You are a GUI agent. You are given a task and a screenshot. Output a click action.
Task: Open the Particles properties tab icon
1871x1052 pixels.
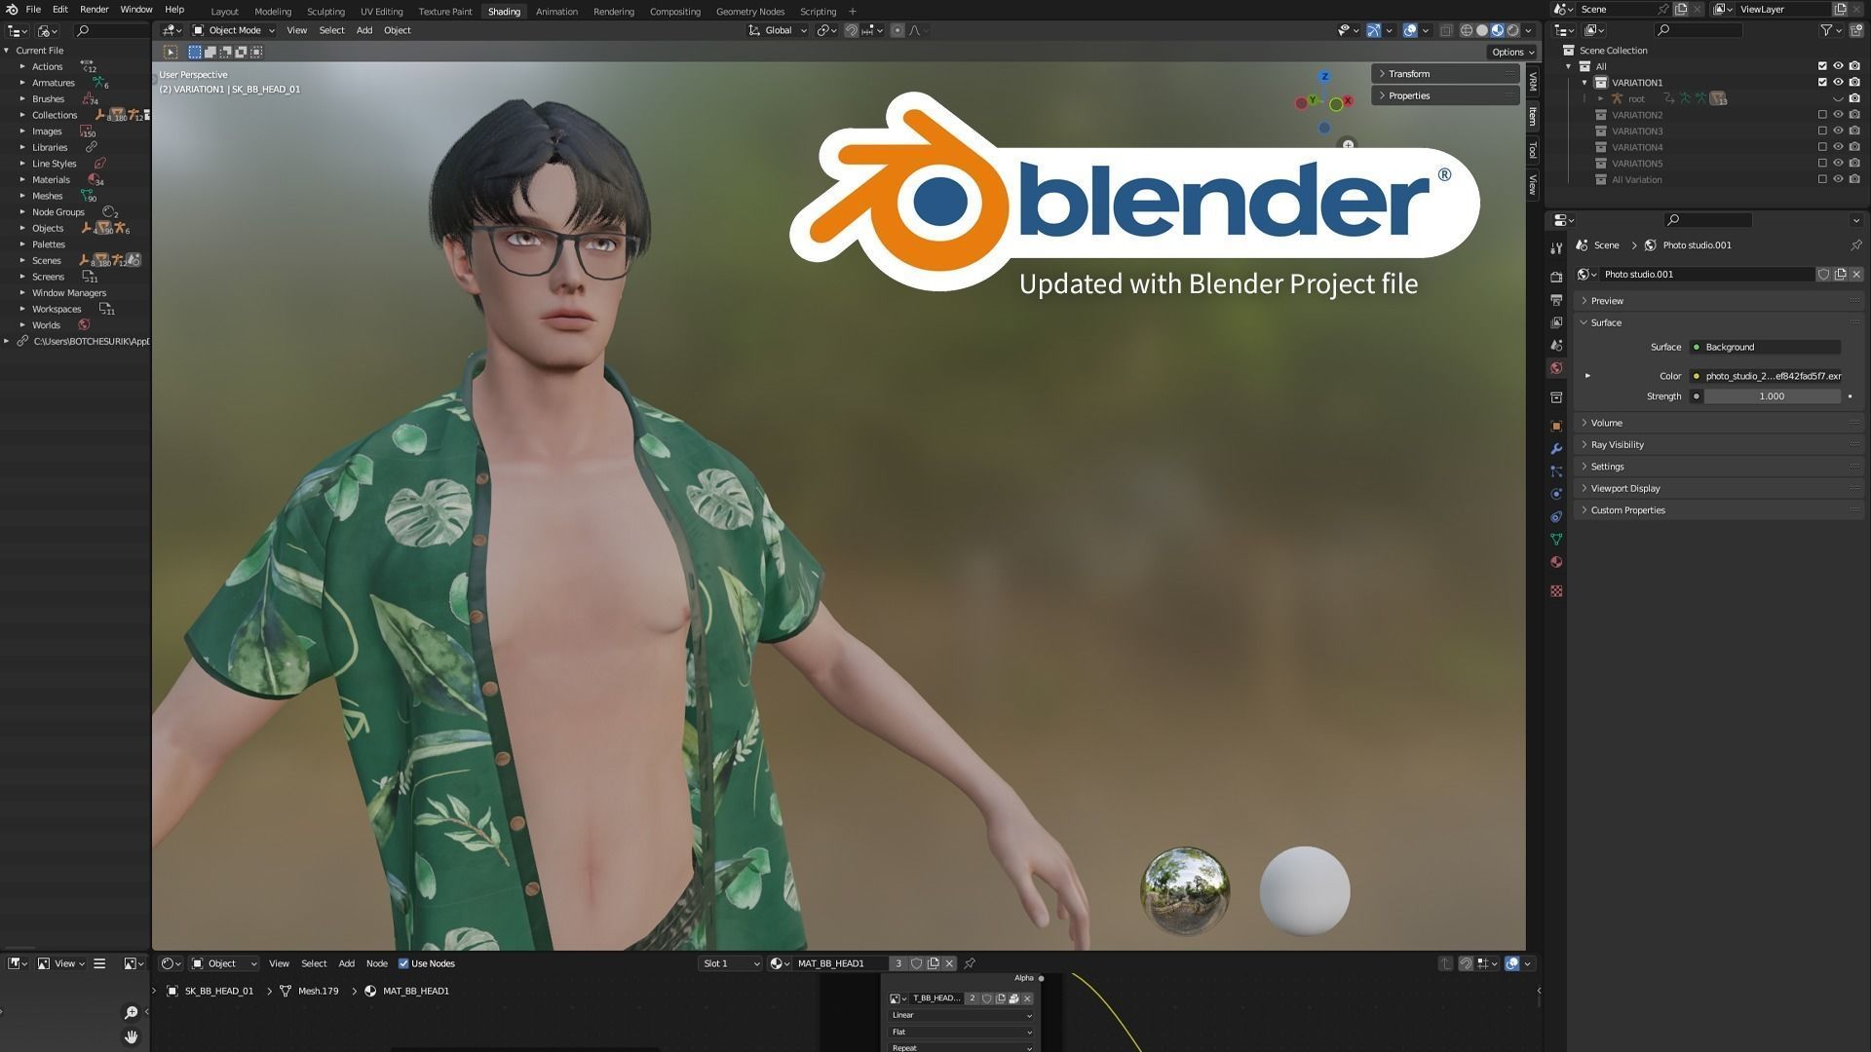(x=1556, y=471)
